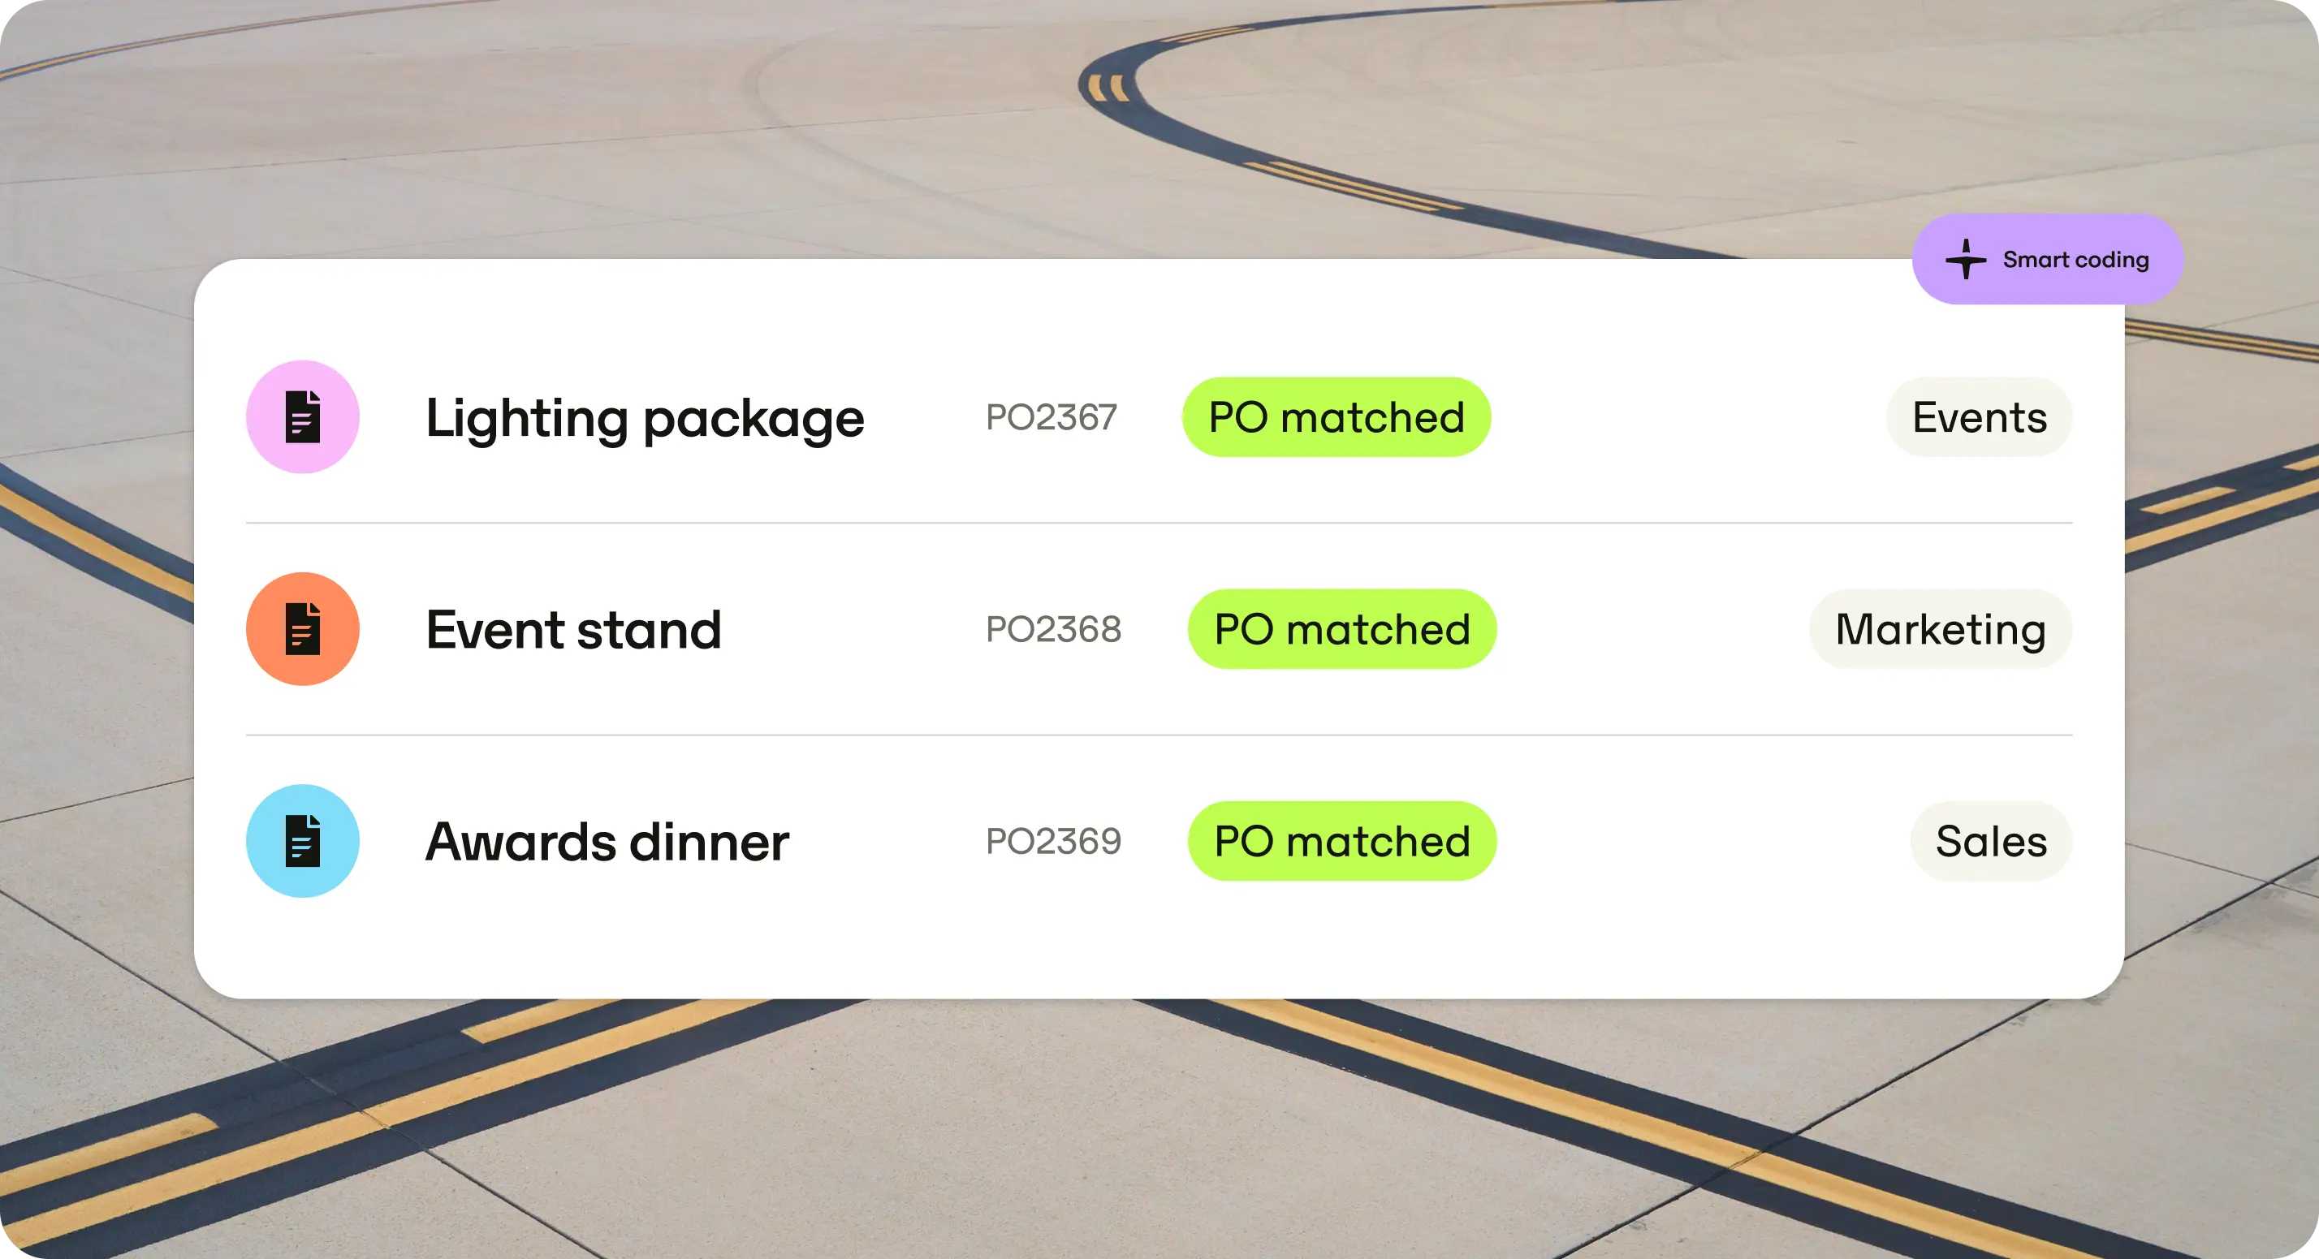The width and height of the screenshot is (2319, 1259).
Task: Click the orange Event stand document icon
Action: tap(303, 629)
